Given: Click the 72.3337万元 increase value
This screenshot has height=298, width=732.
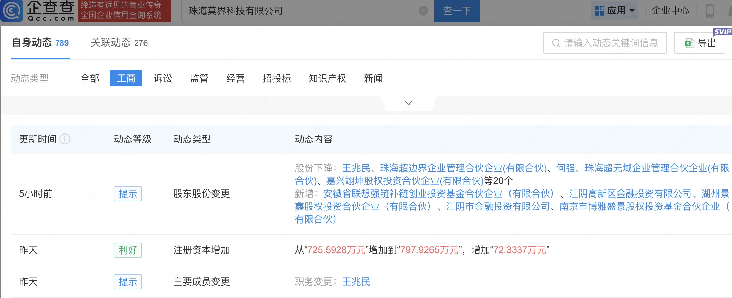Looking at the screenshot, I should (x=520, y=250).
